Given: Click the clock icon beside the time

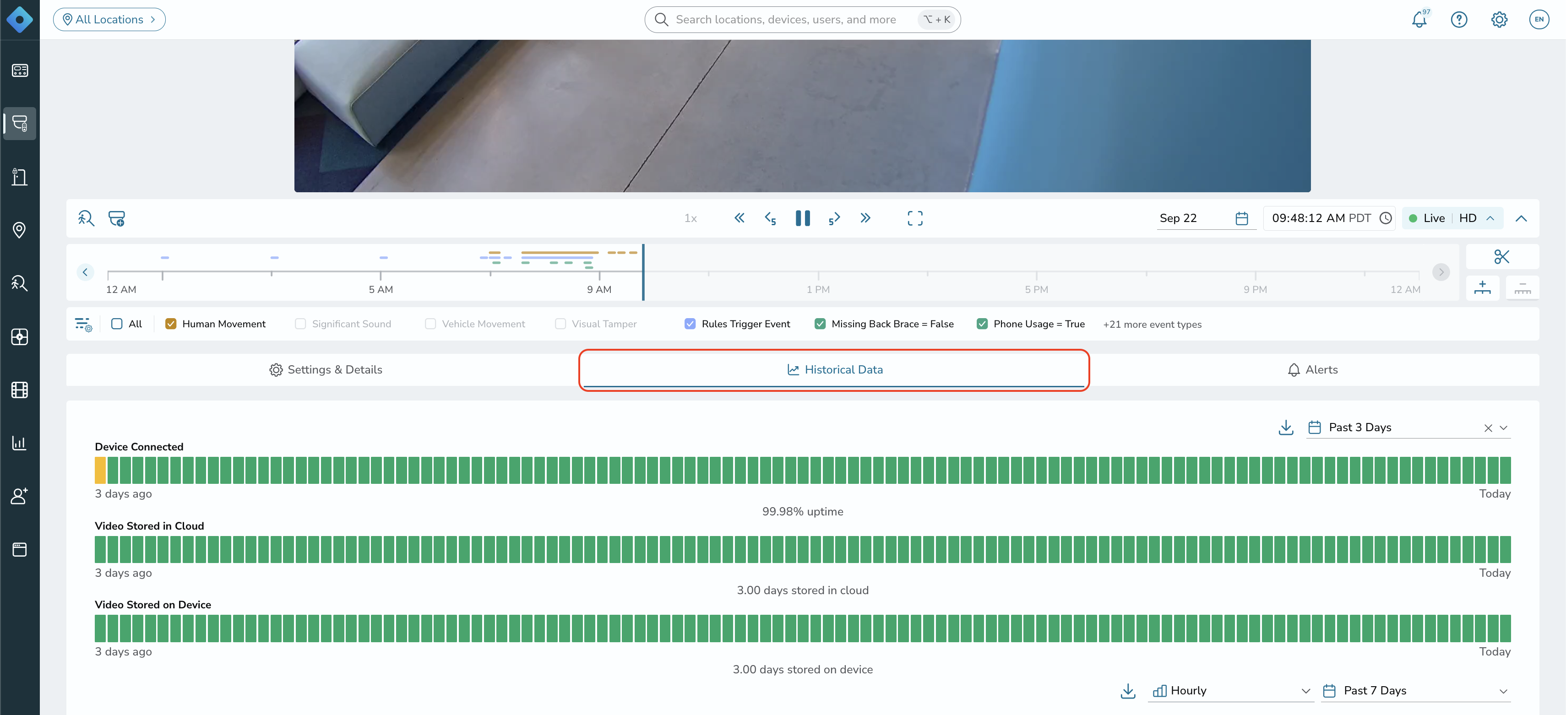Looking at the screenshot, I should tap(1386, 218).
